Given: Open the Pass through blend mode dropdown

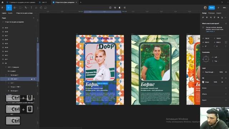Looking at the screenshot, I should click(x=209, y=72).
